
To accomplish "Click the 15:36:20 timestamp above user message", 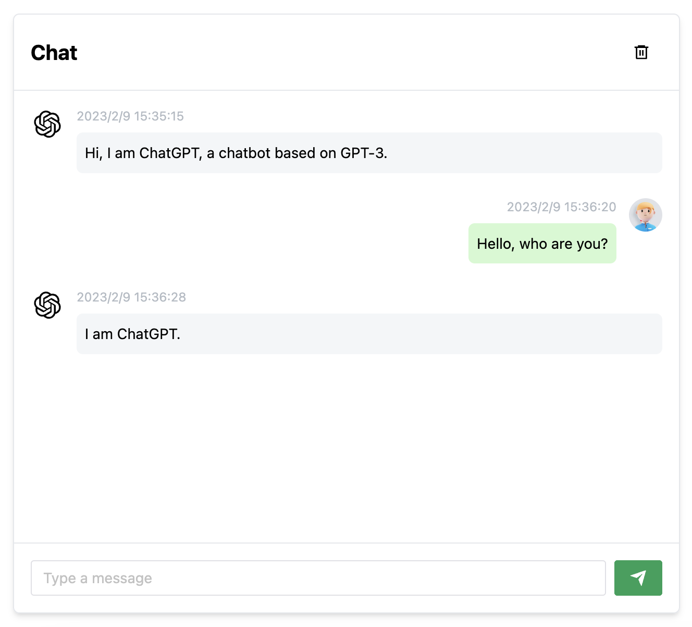I will (561, 207).
